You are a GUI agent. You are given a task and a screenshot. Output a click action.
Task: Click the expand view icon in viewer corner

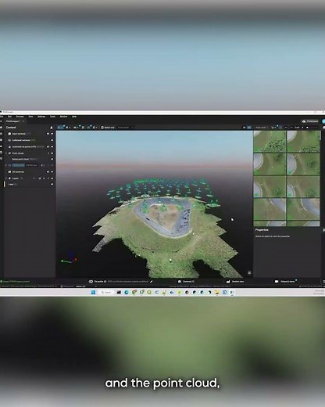tap(249, 273)
